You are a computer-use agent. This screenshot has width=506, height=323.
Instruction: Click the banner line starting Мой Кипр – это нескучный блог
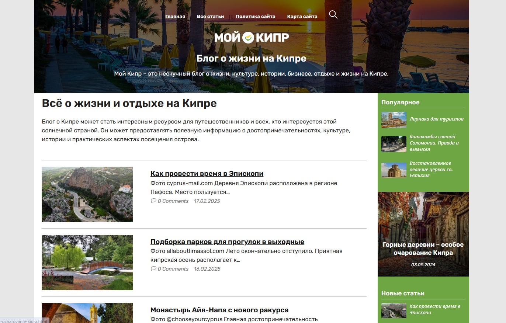click(x=251, y=74)
